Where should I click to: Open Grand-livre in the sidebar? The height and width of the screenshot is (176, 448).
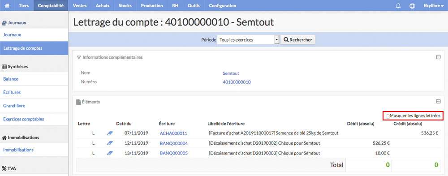click(34, 106)
